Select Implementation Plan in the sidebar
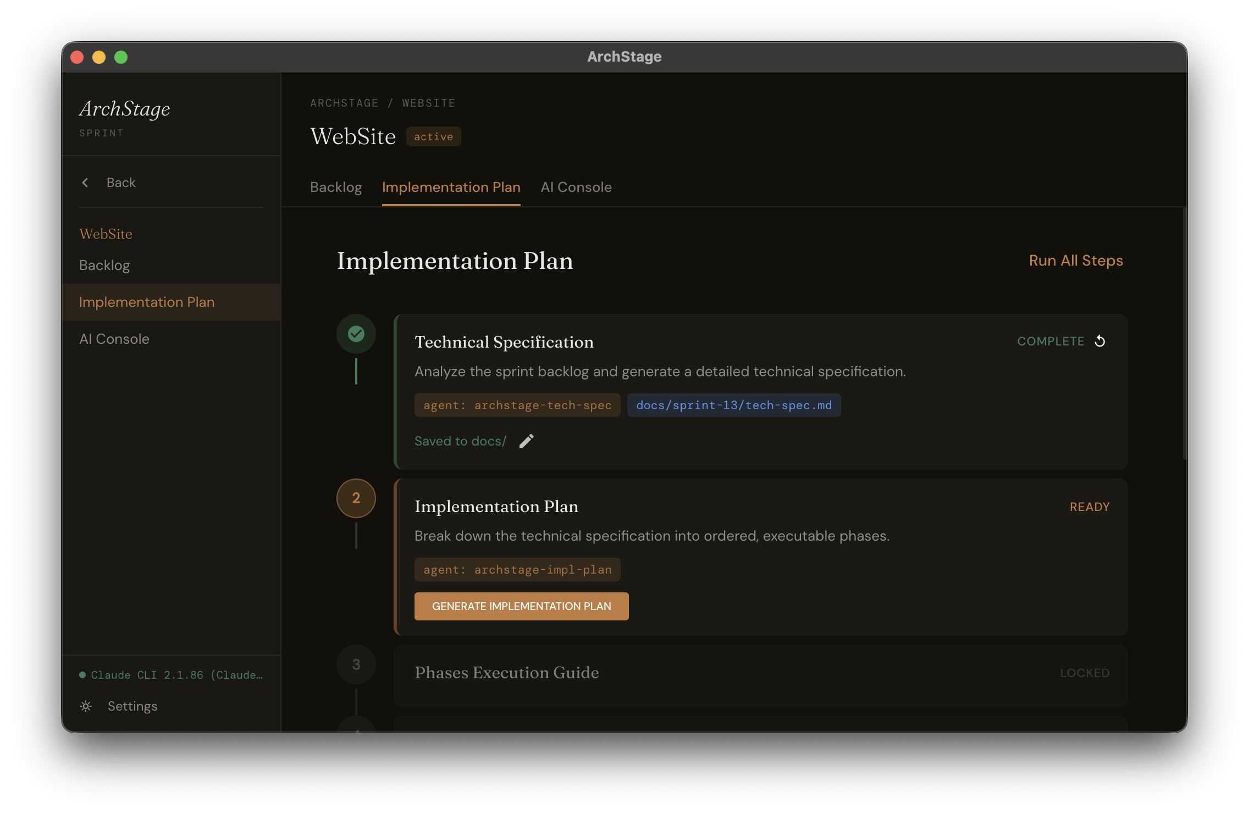1249x814 pixels. (147, 302)
